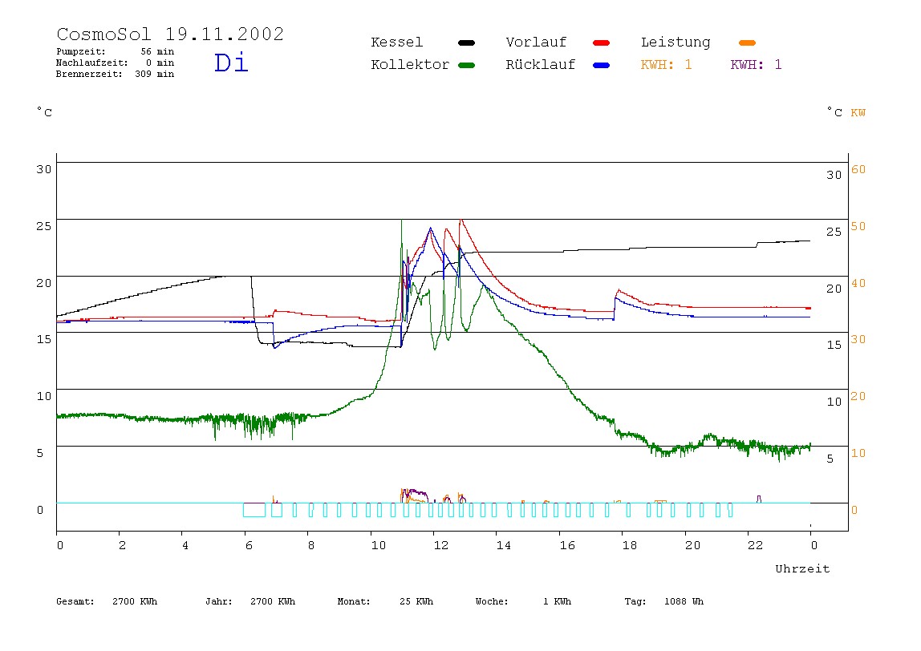The width and height of the screenshot is (921, 651).
Task: Click the orange "KWH: 1" text
Action: click(x=666, y=65)
